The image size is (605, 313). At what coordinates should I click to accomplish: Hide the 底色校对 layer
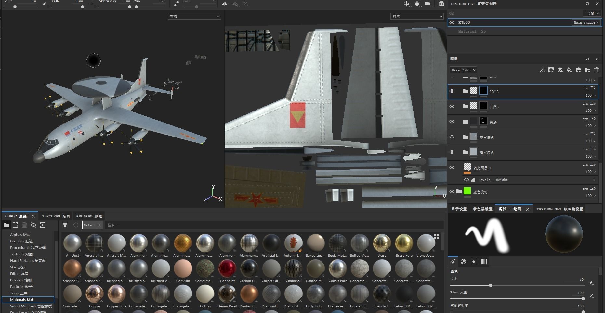452,191
